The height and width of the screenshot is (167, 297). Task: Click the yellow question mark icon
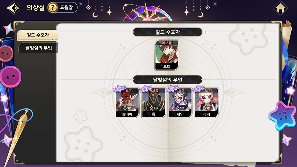click(x=53, y=8)
